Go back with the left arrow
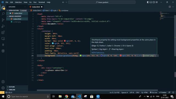 63,2
